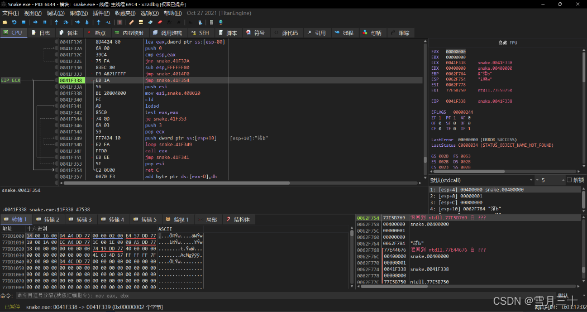This screenshot has height=312, width=587.
Task: Toggle breakpoint bullet at 0041F34F
Action: pos(56,151)
